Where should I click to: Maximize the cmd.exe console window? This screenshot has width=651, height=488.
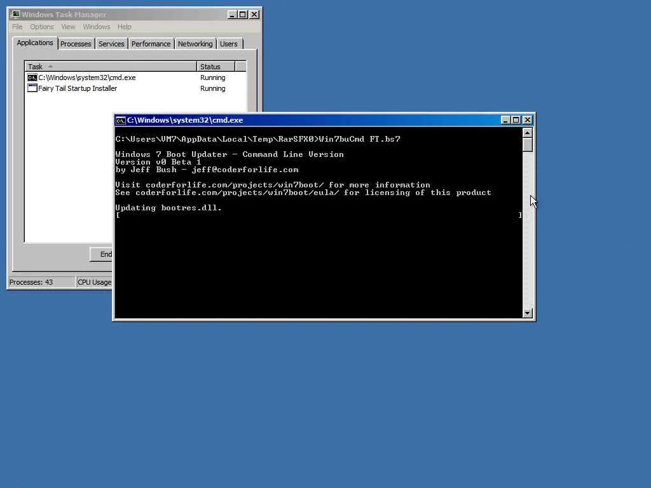pos(516,120)
